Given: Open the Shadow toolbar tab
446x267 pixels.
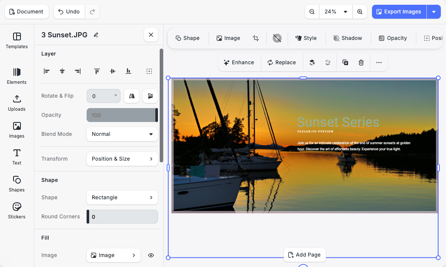Looking at the screenshot, I should (348, 38).
